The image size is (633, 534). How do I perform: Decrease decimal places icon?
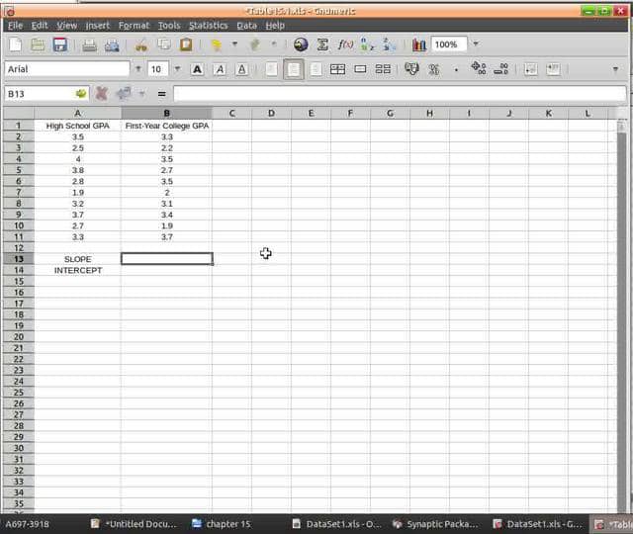[501, 68]
